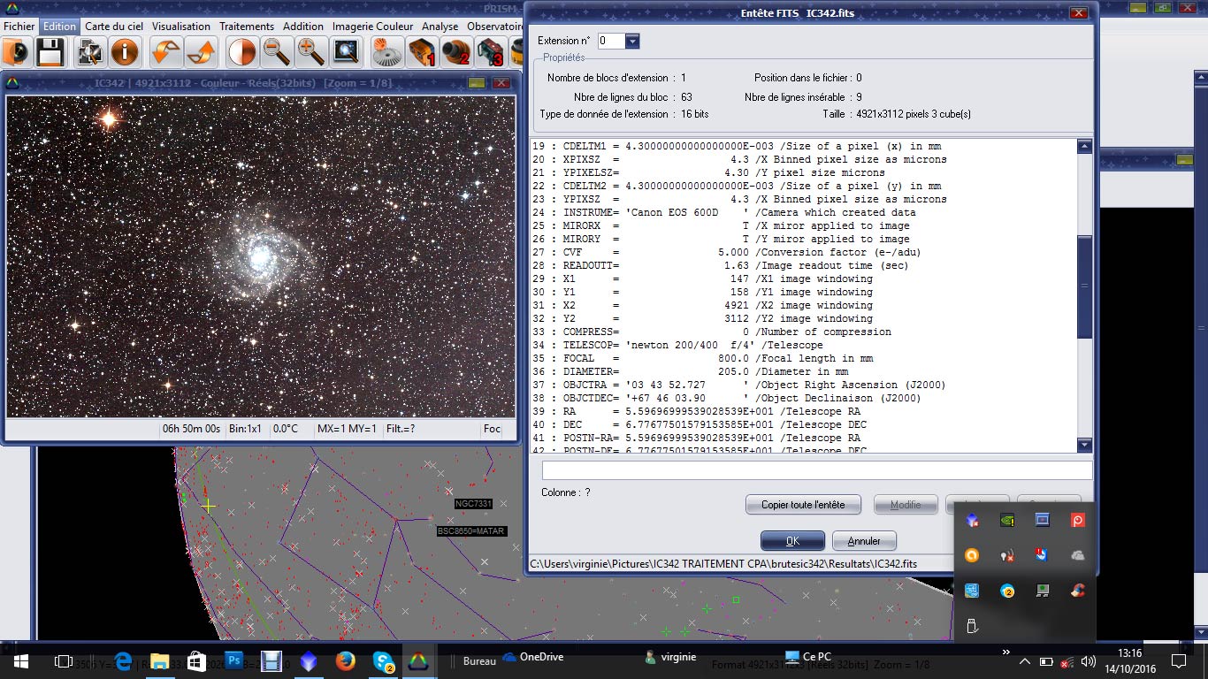
Task: Click the half-circle contrast adjustment icon
Action: (241, 52)
